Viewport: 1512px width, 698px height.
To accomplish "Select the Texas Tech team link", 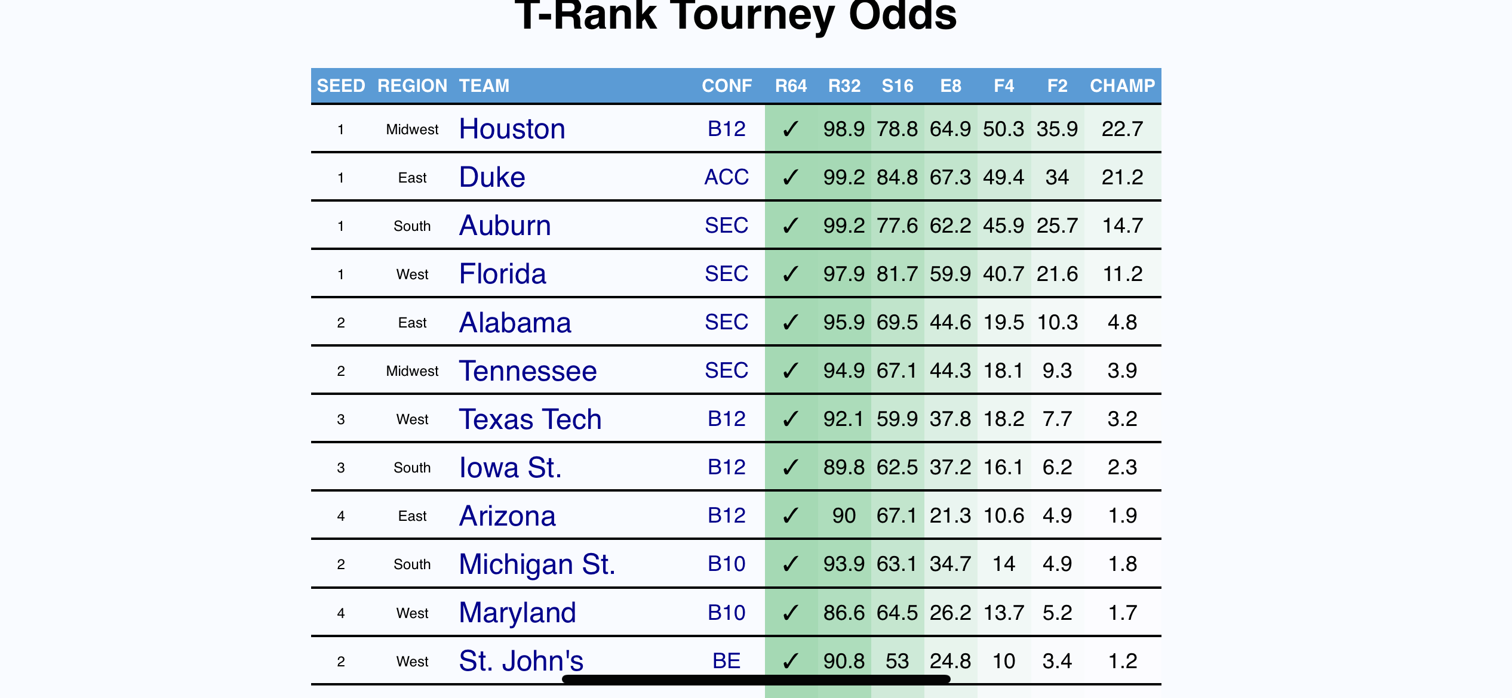I will (x=530, y=419).
